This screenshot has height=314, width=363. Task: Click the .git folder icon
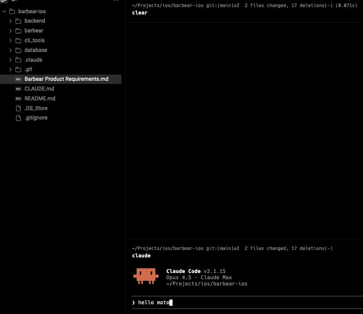18,70
